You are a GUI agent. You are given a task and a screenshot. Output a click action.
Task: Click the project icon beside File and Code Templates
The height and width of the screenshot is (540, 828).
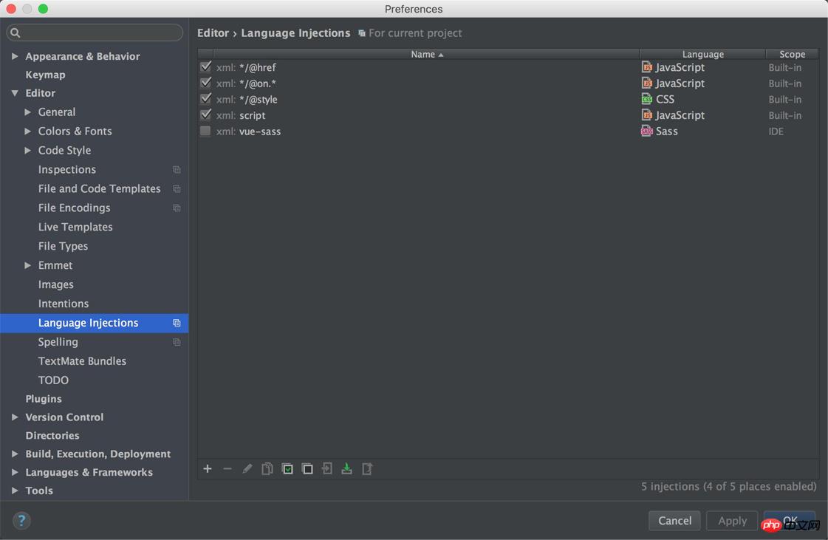(x=177, y=188)
